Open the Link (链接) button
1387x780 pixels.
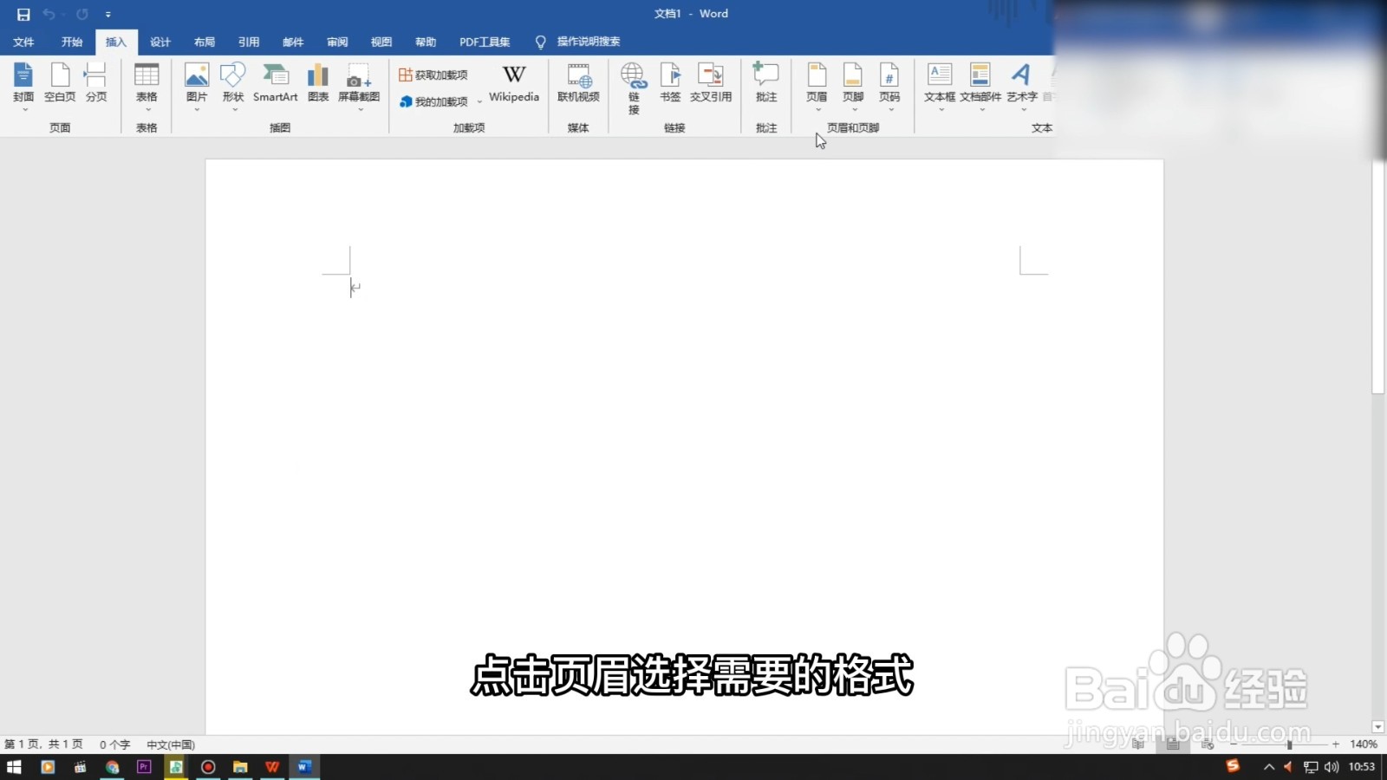[634, 88]
